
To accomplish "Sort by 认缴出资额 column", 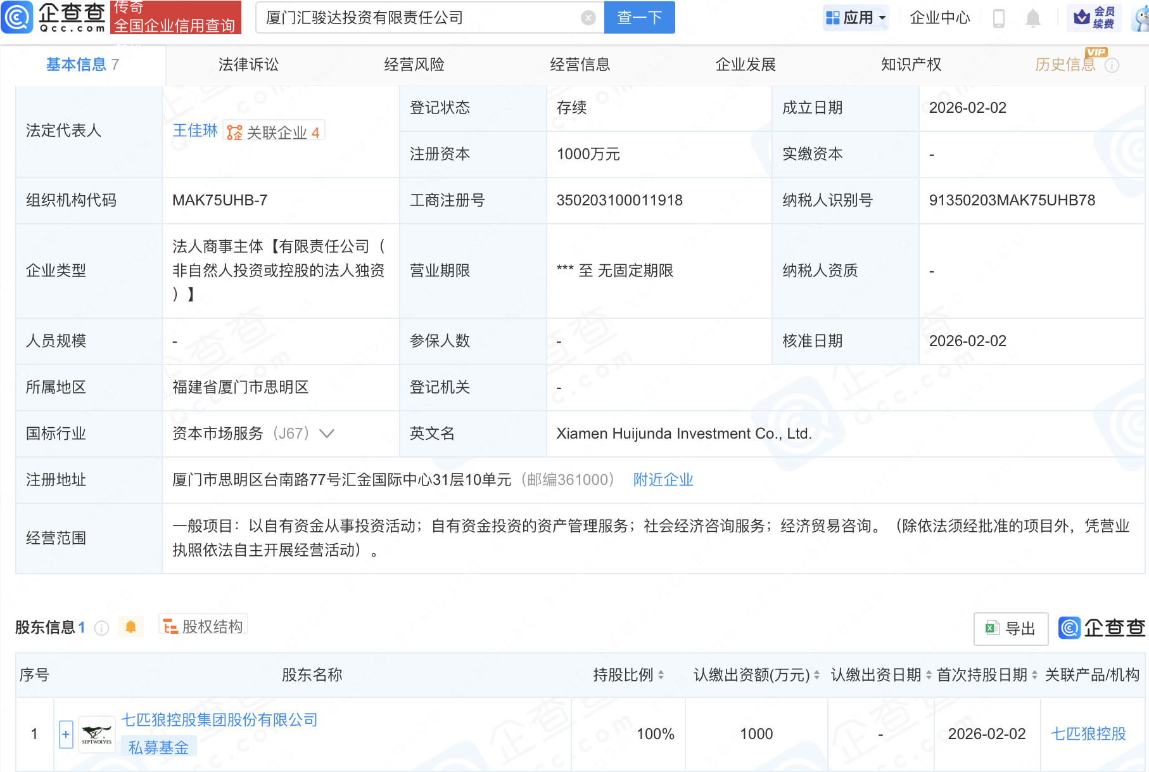I will (x=816, y=675).
